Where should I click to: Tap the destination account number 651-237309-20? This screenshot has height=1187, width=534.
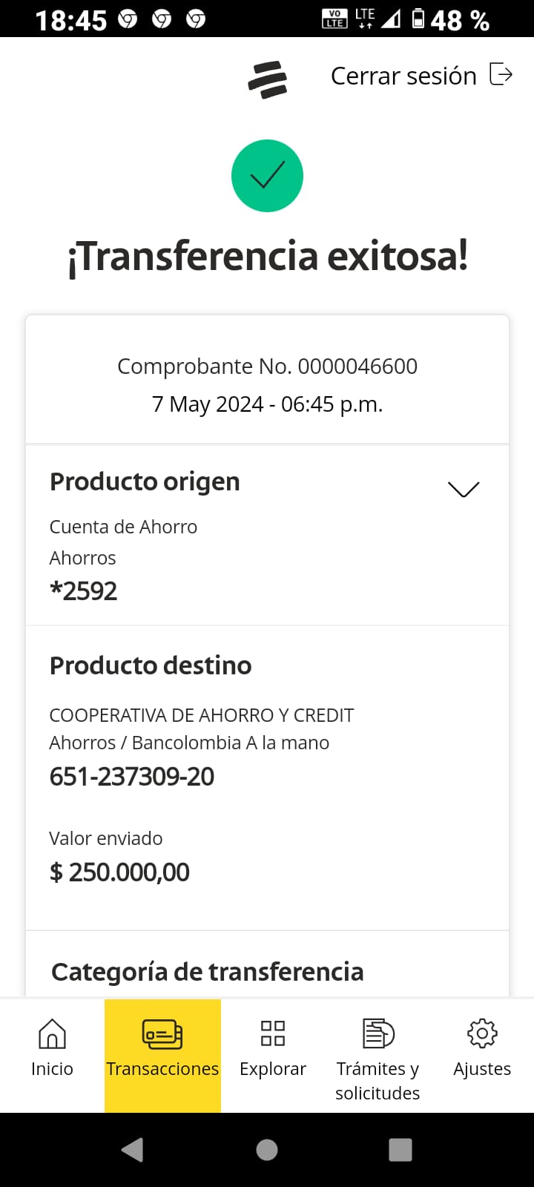132,777
